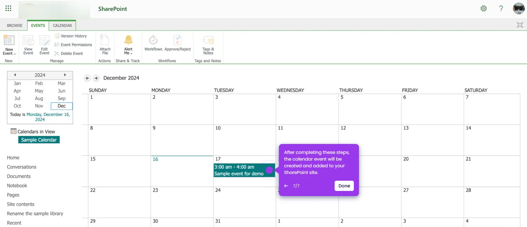Go to previous year in date picker
Image resolution: width=527 pixels, height=227 pixels.
click(x=15, y=75)
